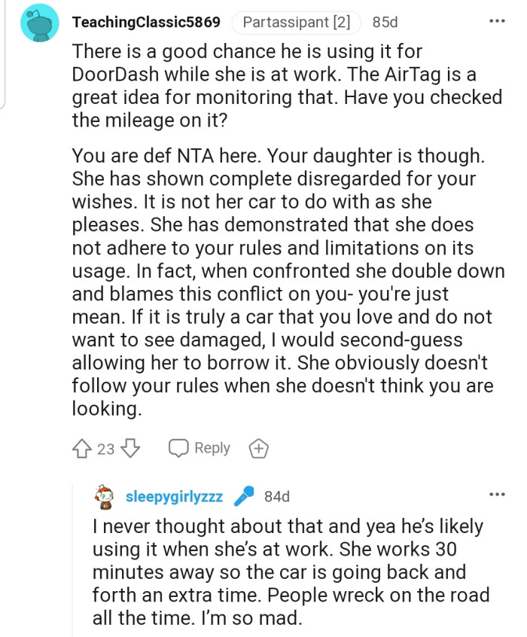Give an award to the comment

click(258, 449)
